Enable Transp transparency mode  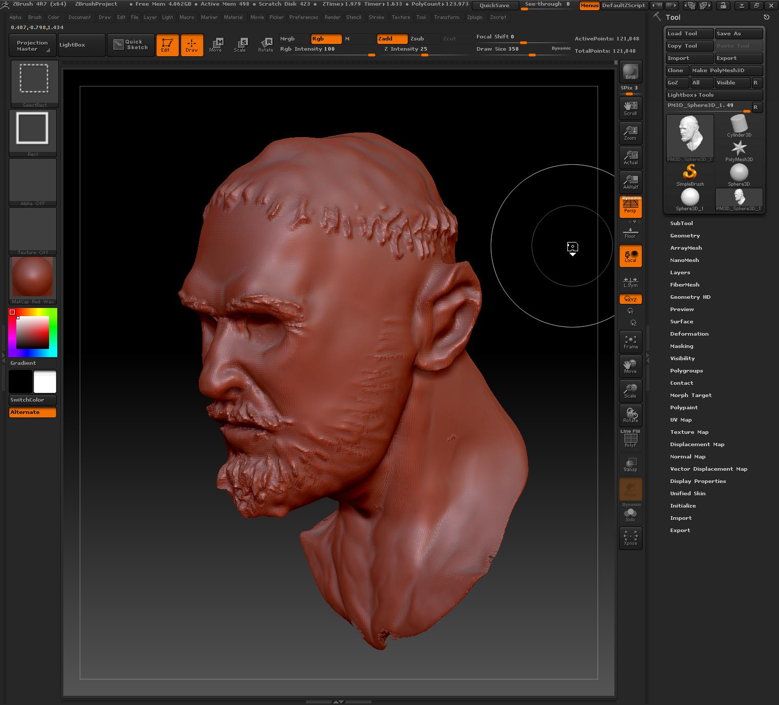[x=630, y=464]
